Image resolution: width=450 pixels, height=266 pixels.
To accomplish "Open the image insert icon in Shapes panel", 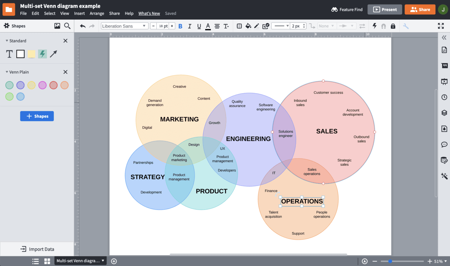I will point(57,26).
